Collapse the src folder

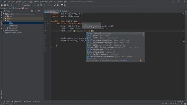pyautogui.click(x=6, y=21)
